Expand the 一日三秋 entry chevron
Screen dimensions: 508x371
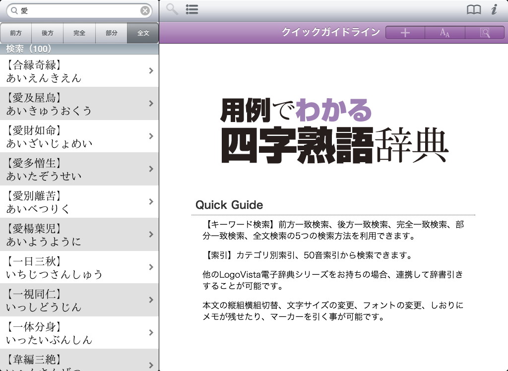pyautogui.click(x=151, y=267)
